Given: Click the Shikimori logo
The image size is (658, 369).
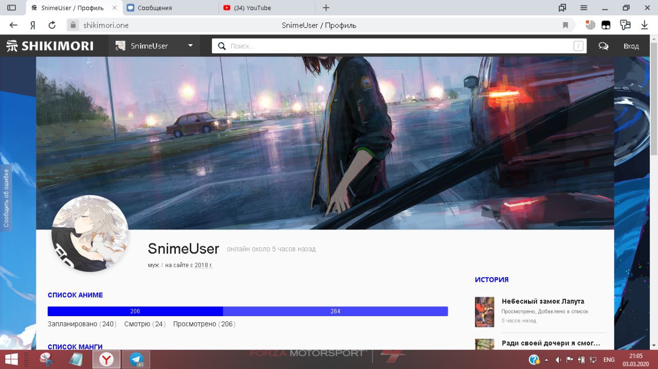Looking at the screenshot, I should pyautogui.click(x=50, y=46).
